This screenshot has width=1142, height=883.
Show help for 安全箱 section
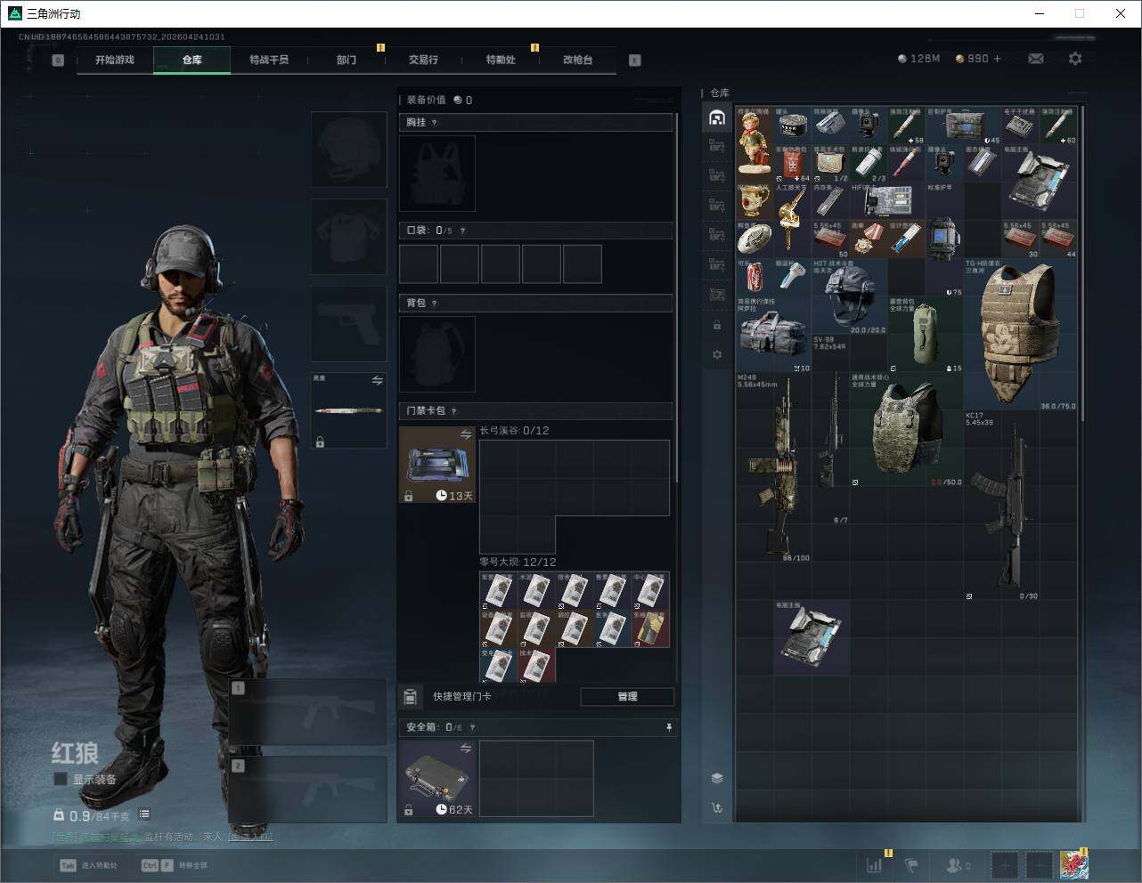[x=472, y=727]
